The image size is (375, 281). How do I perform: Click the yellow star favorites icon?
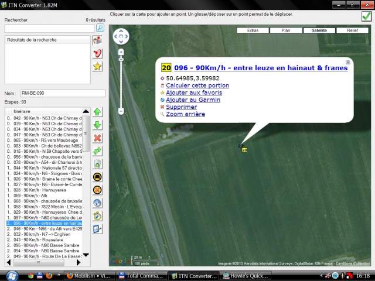98,66
